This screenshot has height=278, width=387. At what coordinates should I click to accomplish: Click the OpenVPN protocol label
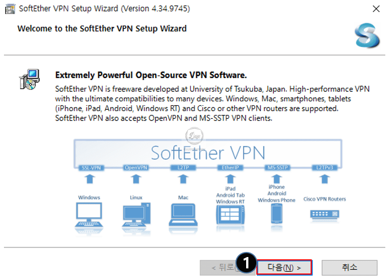[136, 168]
